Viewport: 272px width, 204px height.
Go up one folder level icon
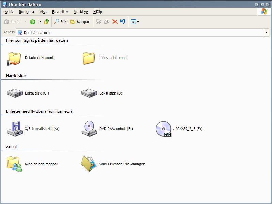[x=46, y=22]
